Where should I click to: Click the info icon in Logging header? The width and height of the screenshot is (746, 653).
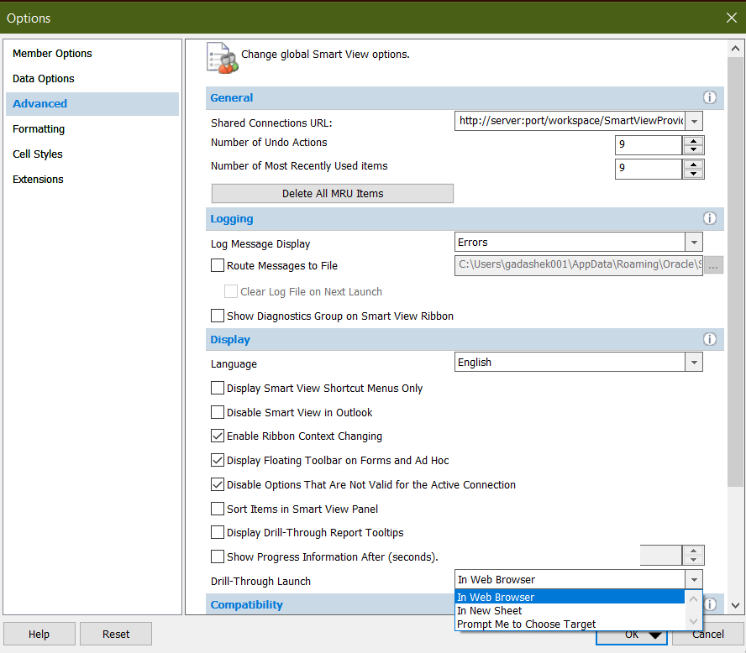click(710, 219)
